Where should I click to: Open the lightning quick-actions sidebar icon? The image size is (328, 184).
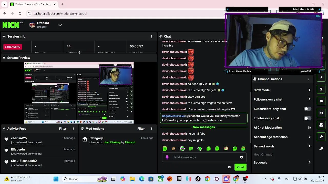point(321,77)
